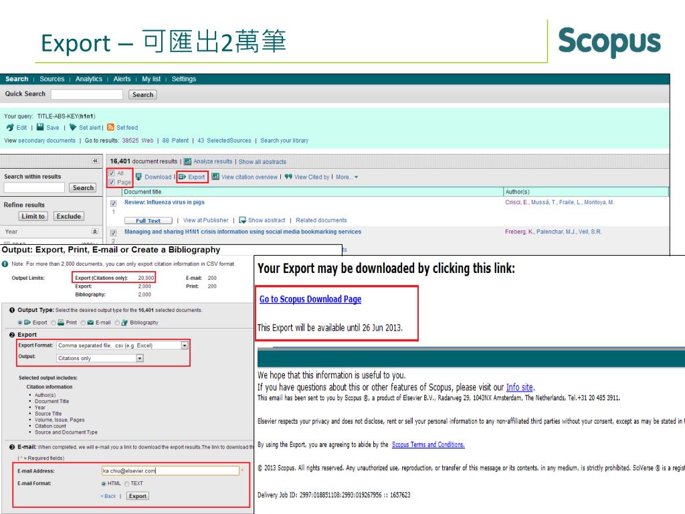Collapse the Year refine section
This screenshot has width=685, height=514.
(95, 231)
